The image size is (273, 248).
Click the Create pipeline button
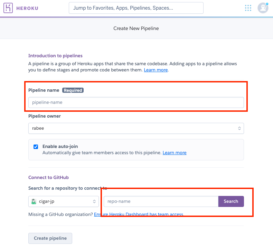tap(50, 238)
